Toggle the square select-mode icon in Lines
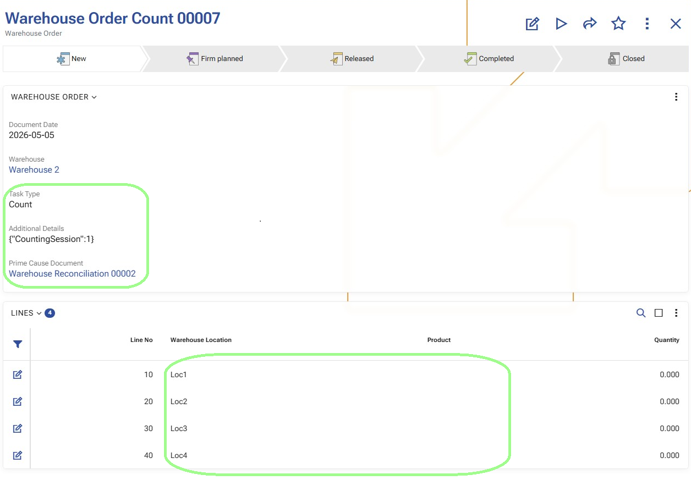 click(x=659, y=313)
